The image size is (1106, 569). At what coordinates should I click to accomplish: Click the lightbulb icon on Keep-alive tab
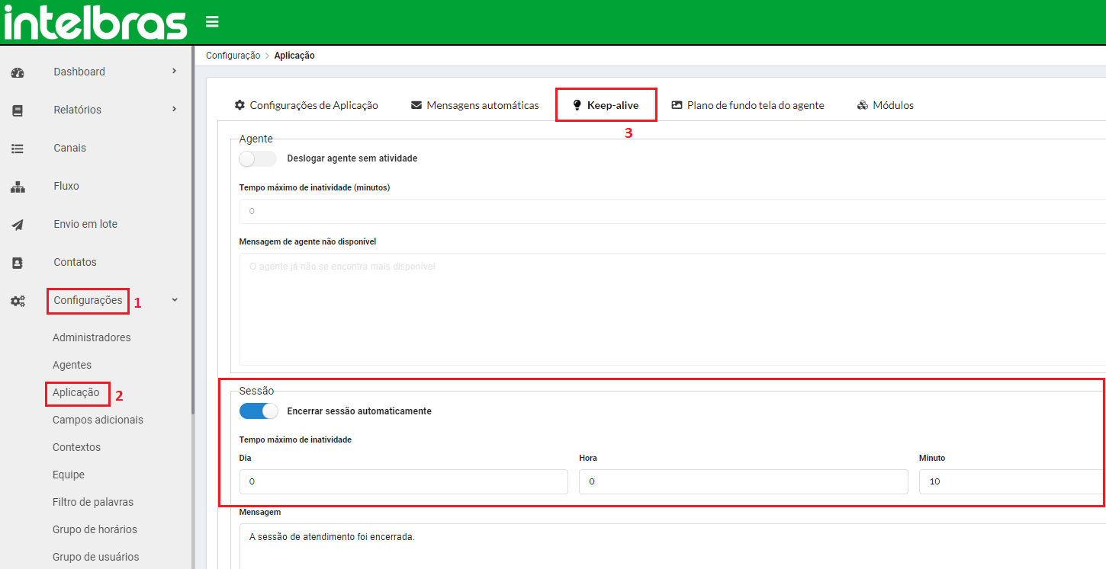point(577,105)
